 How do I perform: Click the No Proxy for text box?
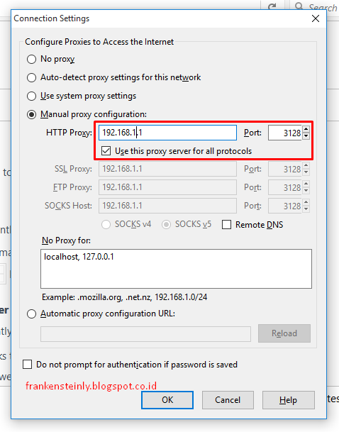177,269
